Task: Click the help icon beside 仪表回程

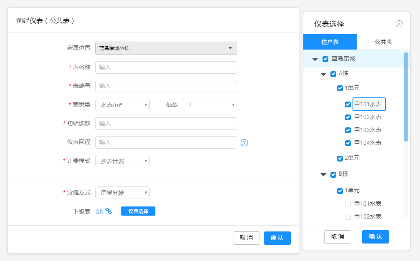Action: click(x=245, y=143)
